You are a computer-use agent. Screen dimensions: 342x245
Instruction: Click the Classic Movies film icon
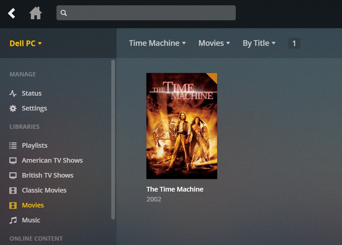tap(13, 191)
